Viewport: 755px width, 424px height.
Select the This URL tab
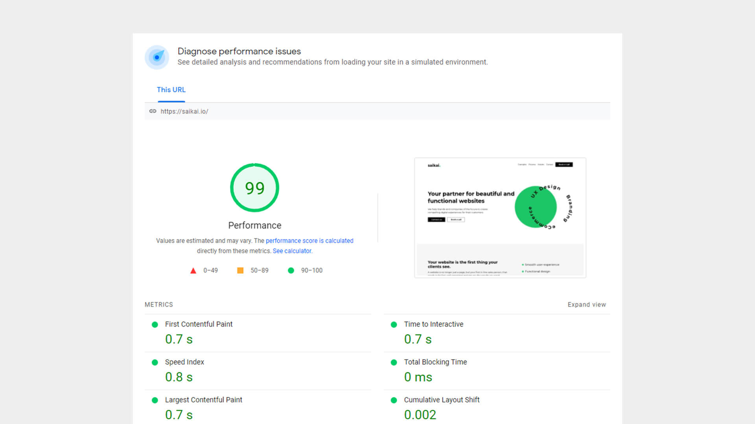click(171, 90)
